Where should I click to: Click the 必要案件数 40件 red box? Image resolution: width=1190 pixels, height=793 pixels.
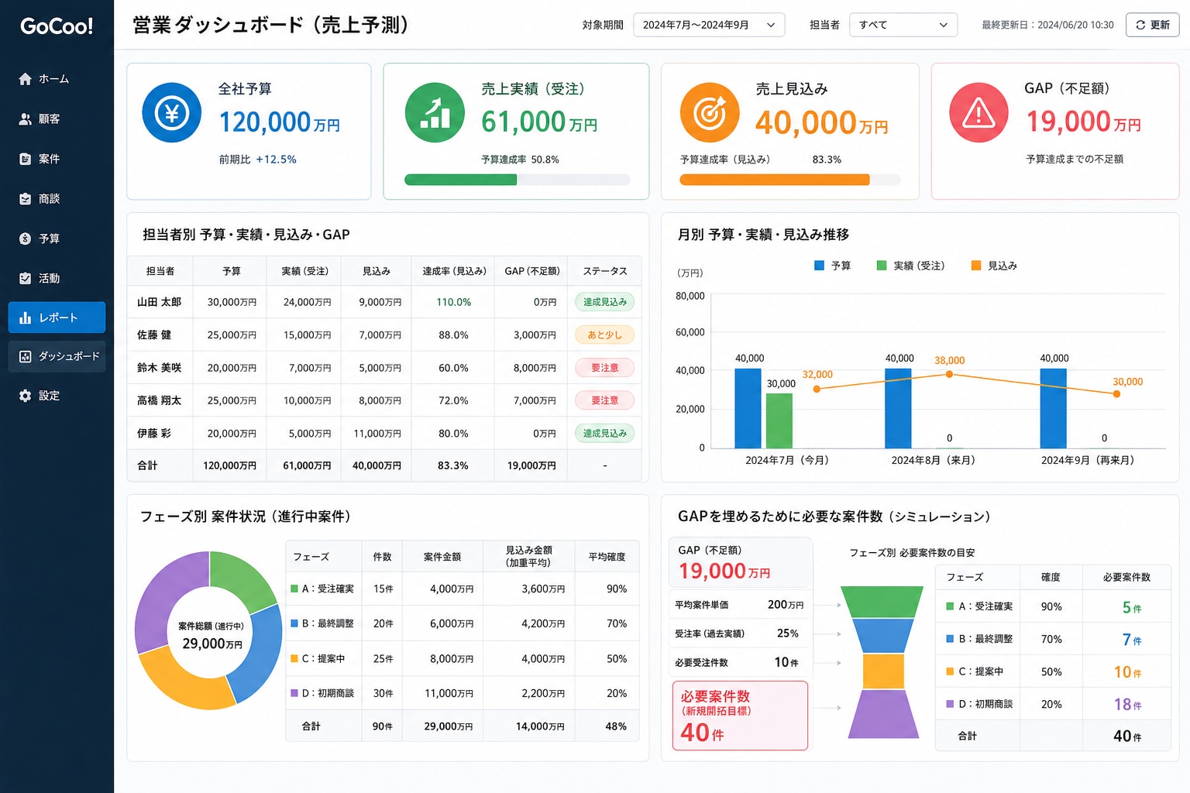(739, 716)
